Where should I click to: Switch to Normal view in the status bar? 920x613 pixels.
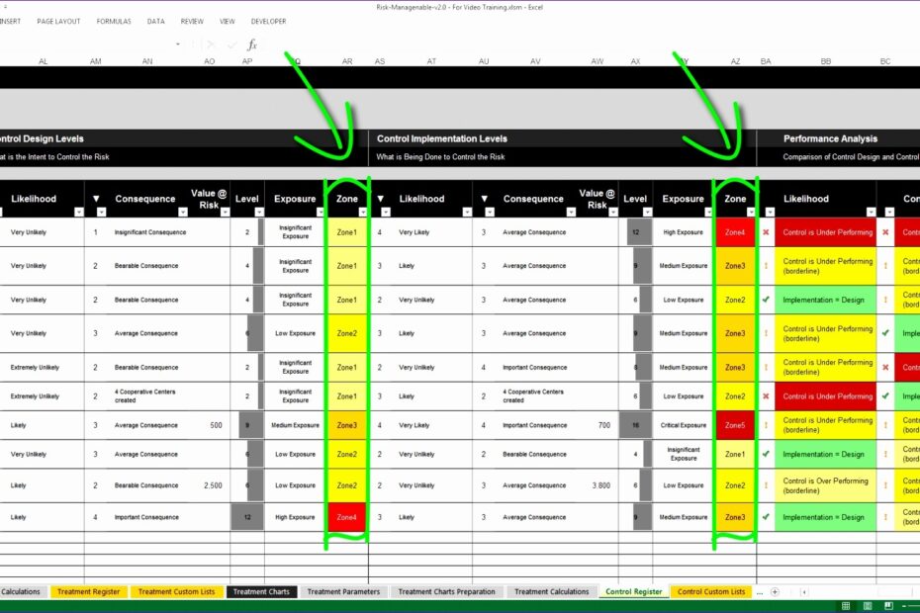click(x=844, y=607)
